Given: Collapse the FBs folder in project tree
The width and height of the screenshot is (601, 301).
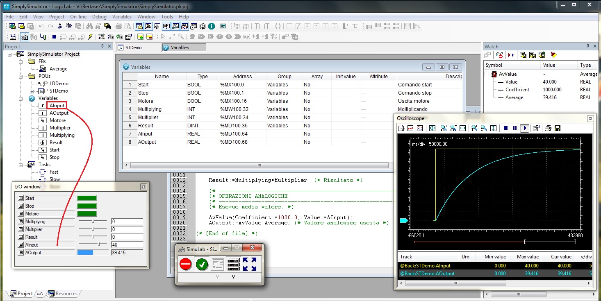Looking at the screenshot, I should click(x=21, y=61).
